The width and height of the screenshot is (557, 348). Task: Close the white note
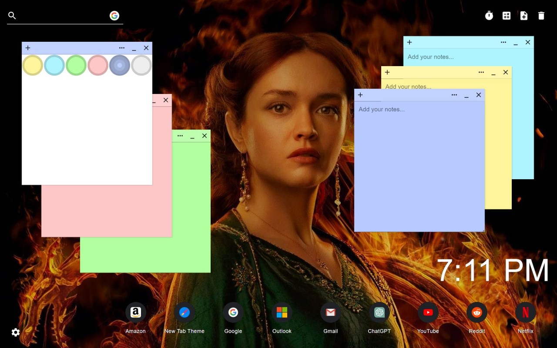(x=146, y=48)
